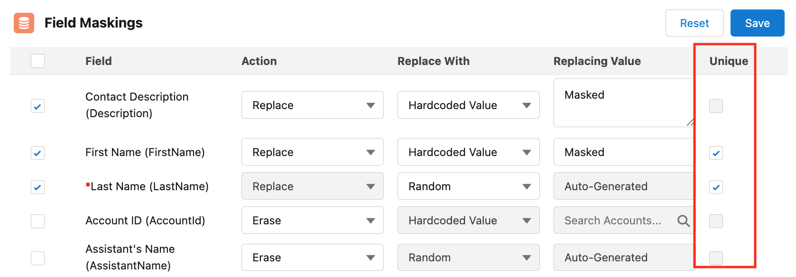Screen dimensions: 796x277
Task: Open Replace With dropdown for Contact Description
Action: (468, 105)
